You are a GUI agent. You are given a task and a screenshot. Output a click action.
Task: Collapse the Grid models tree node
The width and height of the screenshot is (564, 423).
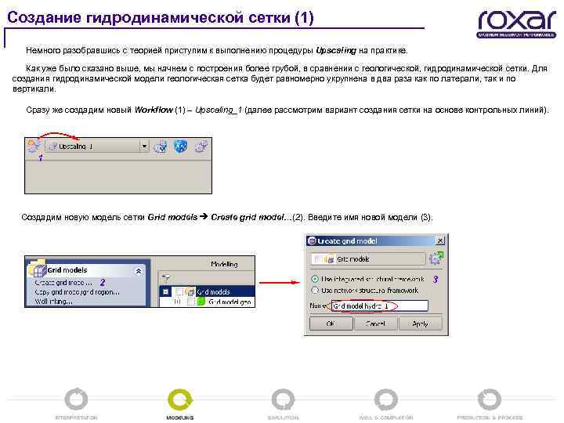pyautogui.click(x=165, y=291)
